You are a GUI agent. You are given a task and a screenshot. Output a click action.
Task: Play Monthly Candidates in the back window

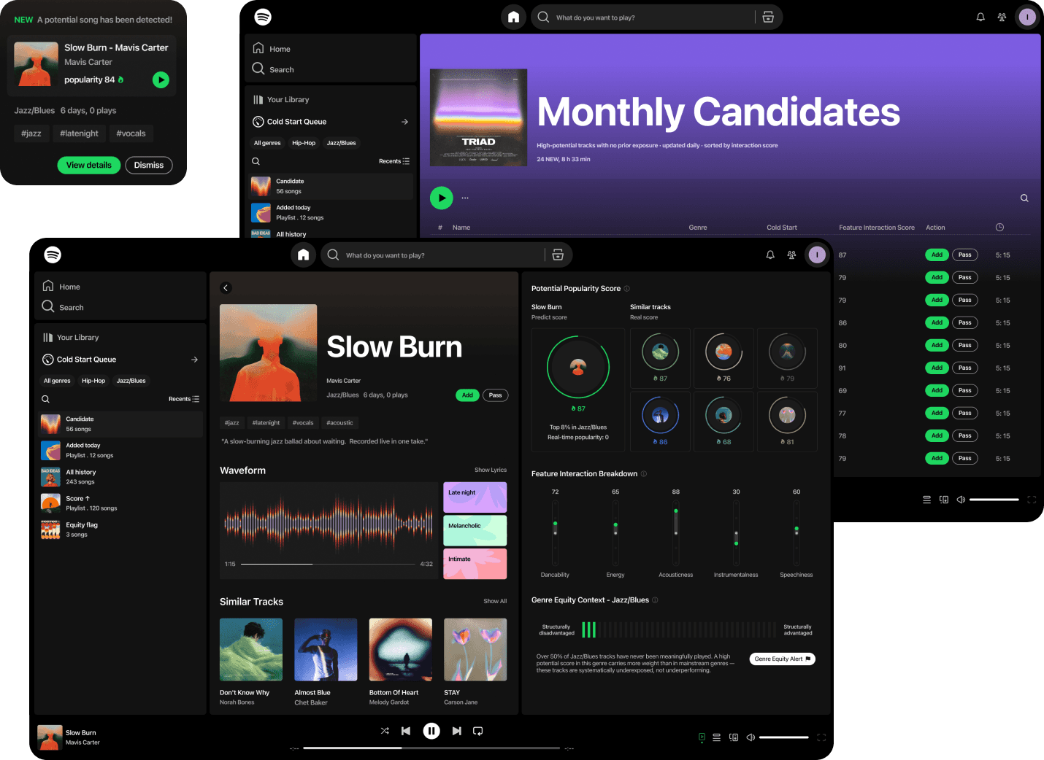pos(442,198)
